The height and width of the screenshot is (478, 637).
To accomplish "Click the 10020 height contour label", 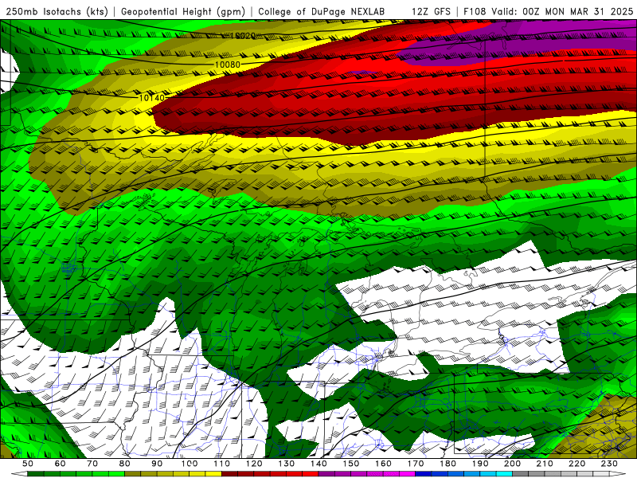I will [243, 36].
